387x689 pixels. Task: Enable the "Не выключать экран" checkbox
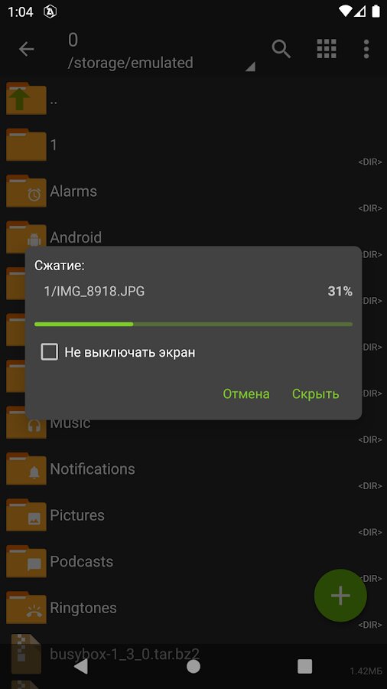[x=49, y=352]
